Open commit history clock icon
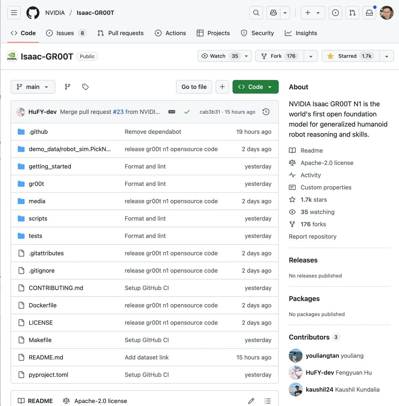Screen dimensions: 399x406 pyautogui.click(x=266, y=112)
